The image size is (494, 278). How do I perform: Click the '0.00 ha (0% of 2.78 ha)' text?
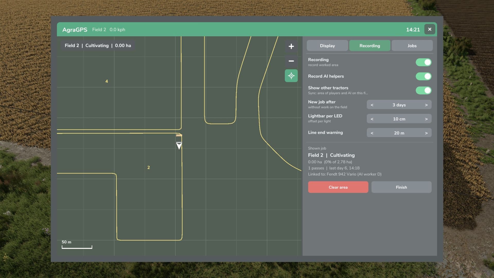pos(330,162)
